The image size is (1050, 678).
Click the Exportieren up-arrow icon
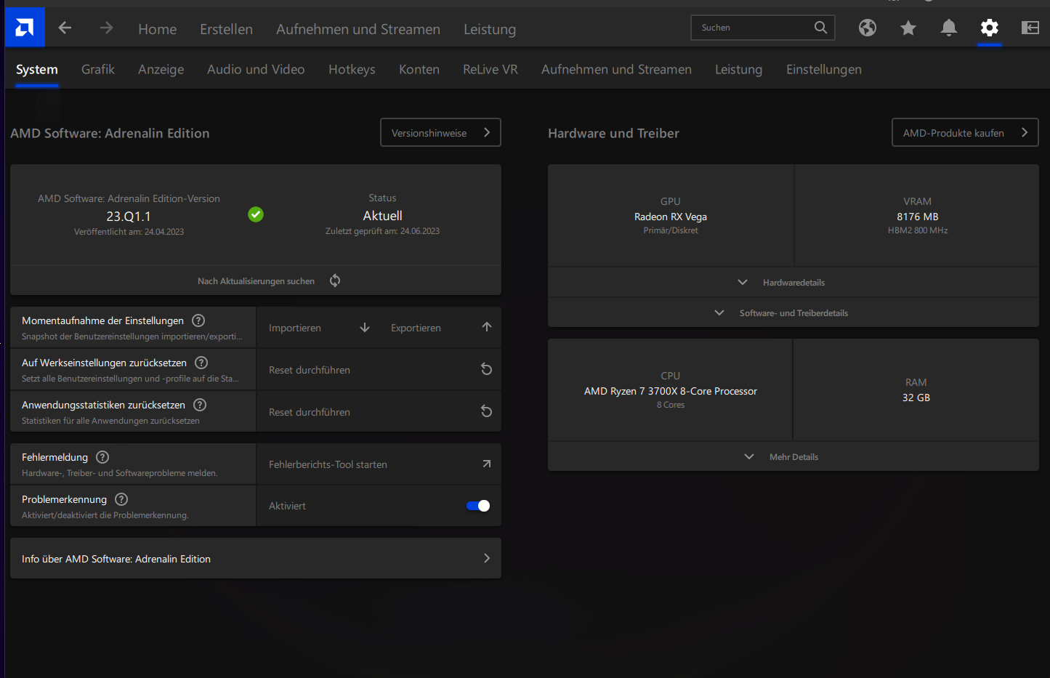(487, 327)
